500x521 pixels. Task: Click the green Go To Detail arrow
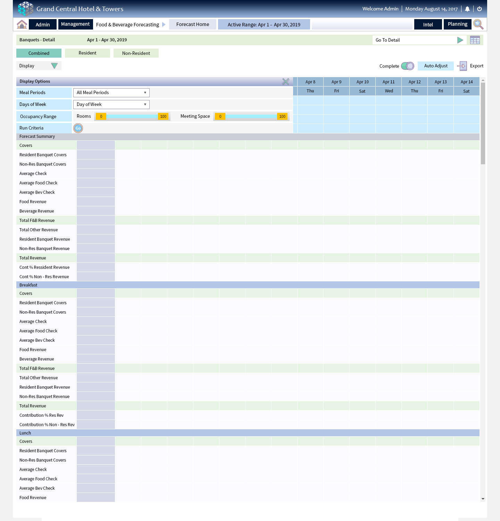click(x=460, y=40)
